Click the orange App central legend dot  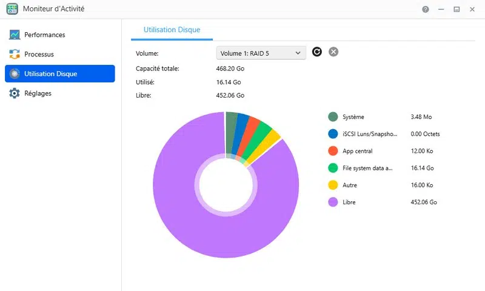(x=333, y=151)
